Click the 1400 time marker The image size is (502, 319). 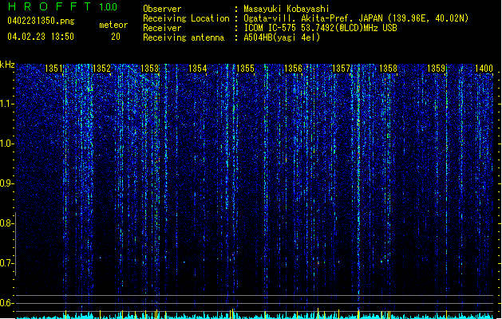tap(484, 69)
